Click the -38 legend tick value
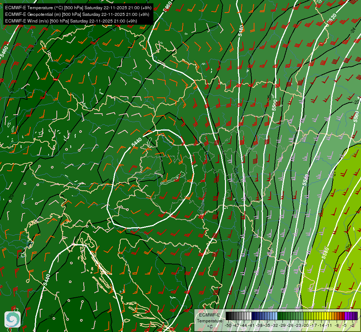Screen dimensions: 361x332 click(x=259, y=326)
